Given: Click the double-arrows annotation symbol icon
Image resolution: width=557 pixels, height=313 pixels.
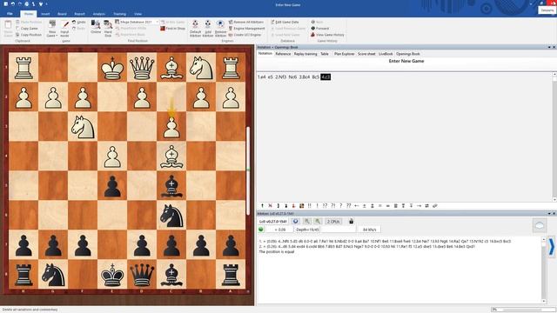Looking at the screenshot, I should tap(427, 206).
